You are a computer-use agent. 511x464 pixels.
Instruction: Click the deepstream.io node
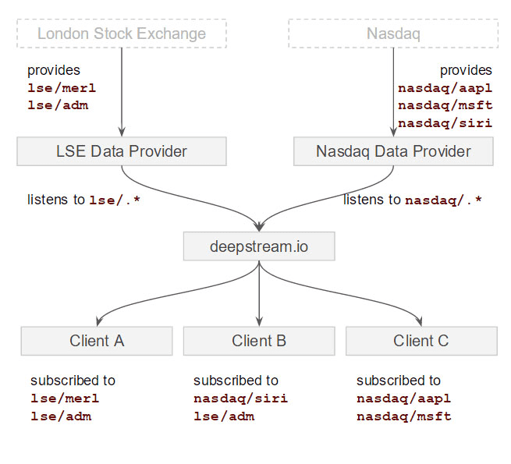pos(259,246)
